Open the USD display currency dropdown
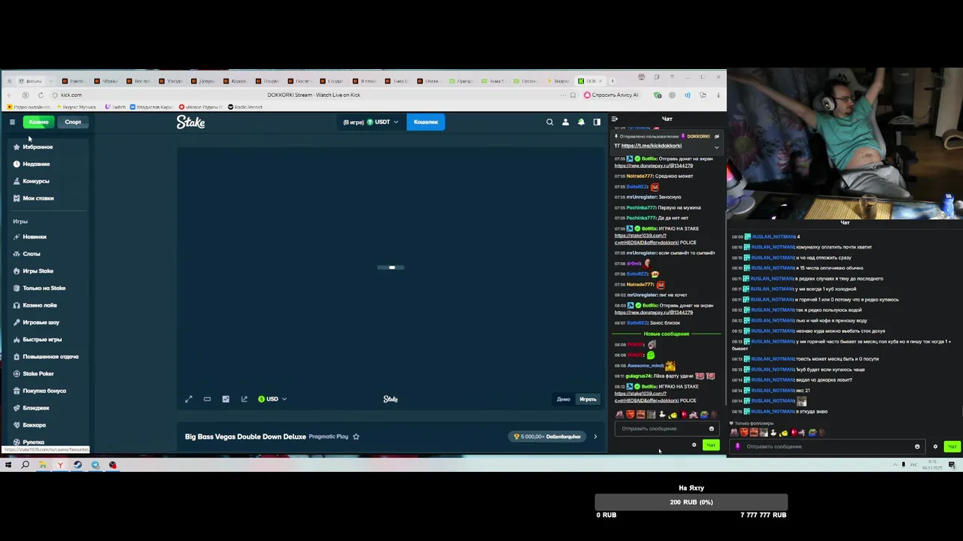The image size is (963, 541). pyautogui.click(x=272, y=399)
